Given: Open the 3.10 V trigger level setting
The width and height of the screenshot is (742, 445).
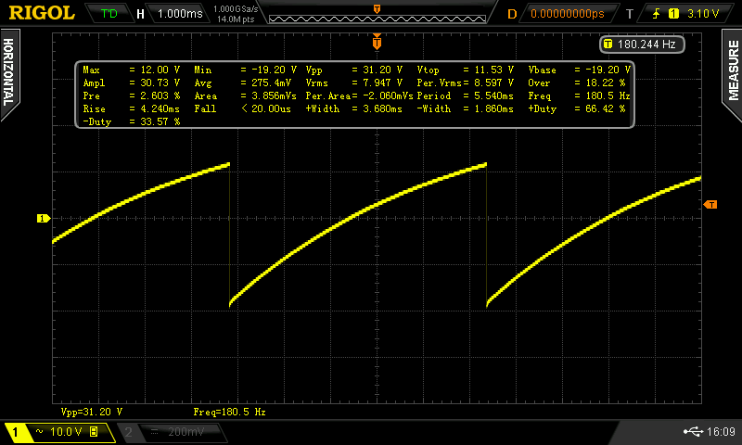Looking at the screenshot, I should [705, 14].
